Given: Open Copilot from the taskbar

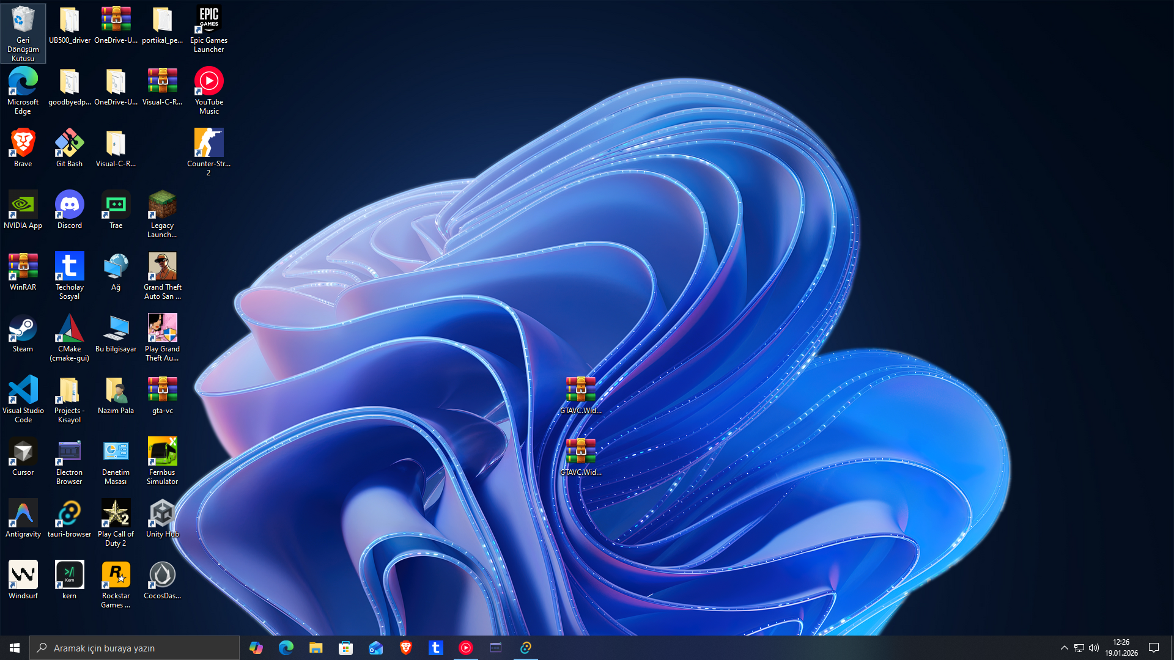Looking at the screenshot, I should (256, 648).
